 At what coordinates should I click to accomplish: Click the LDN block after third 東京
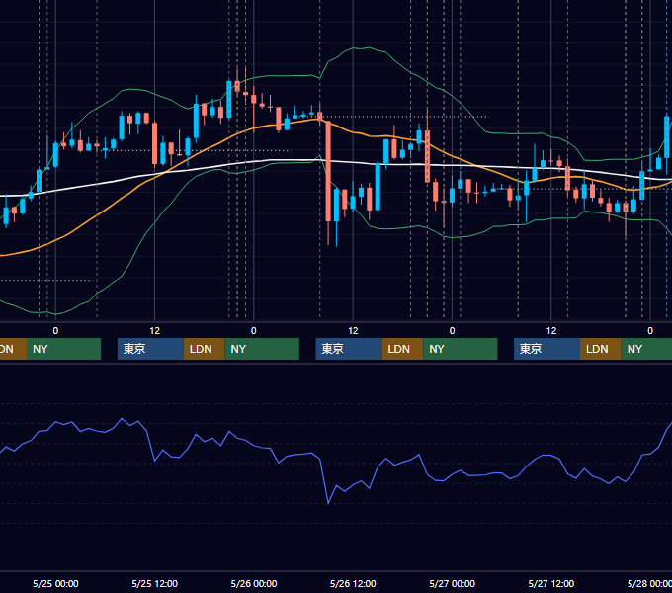point(601,349)
